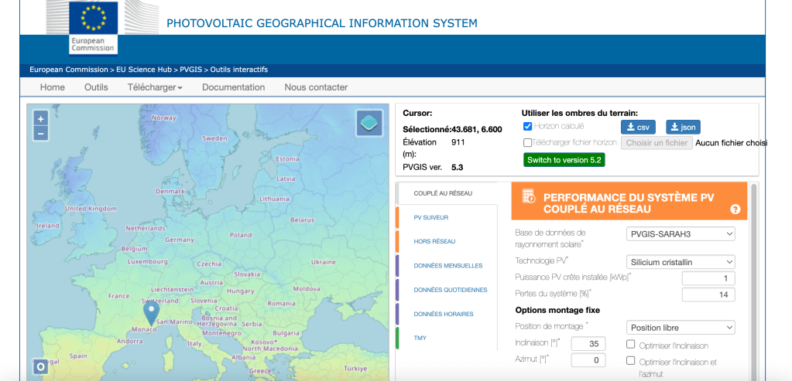This screenshot has width=792, height=381.
Task: Open the Technologie PV dropdown
Action: pos(681,262)
